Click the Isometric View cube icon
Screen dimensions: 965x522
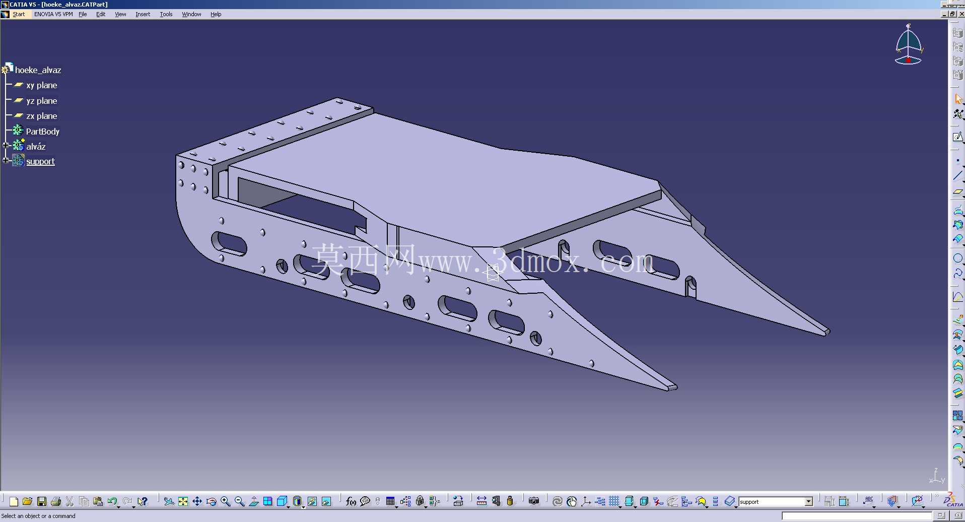[282, 501]
